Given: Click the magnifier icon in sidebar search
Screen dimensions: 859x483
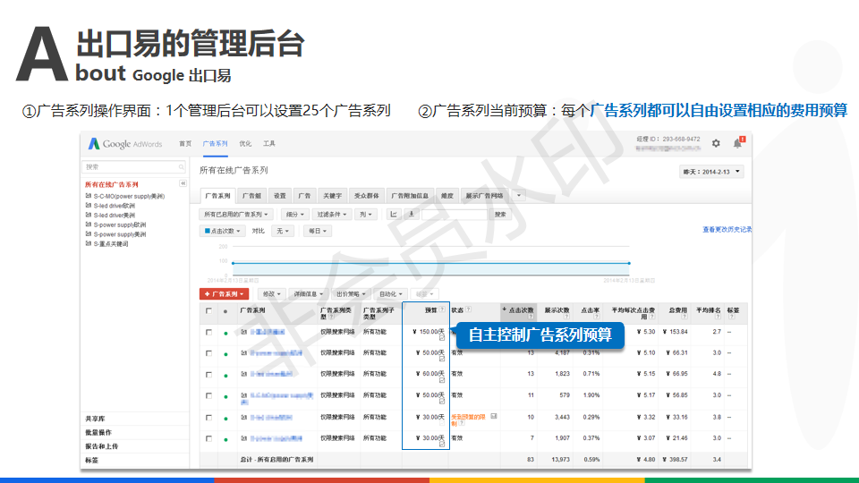Looking at the screenshot, I should (x=182, y=167).
